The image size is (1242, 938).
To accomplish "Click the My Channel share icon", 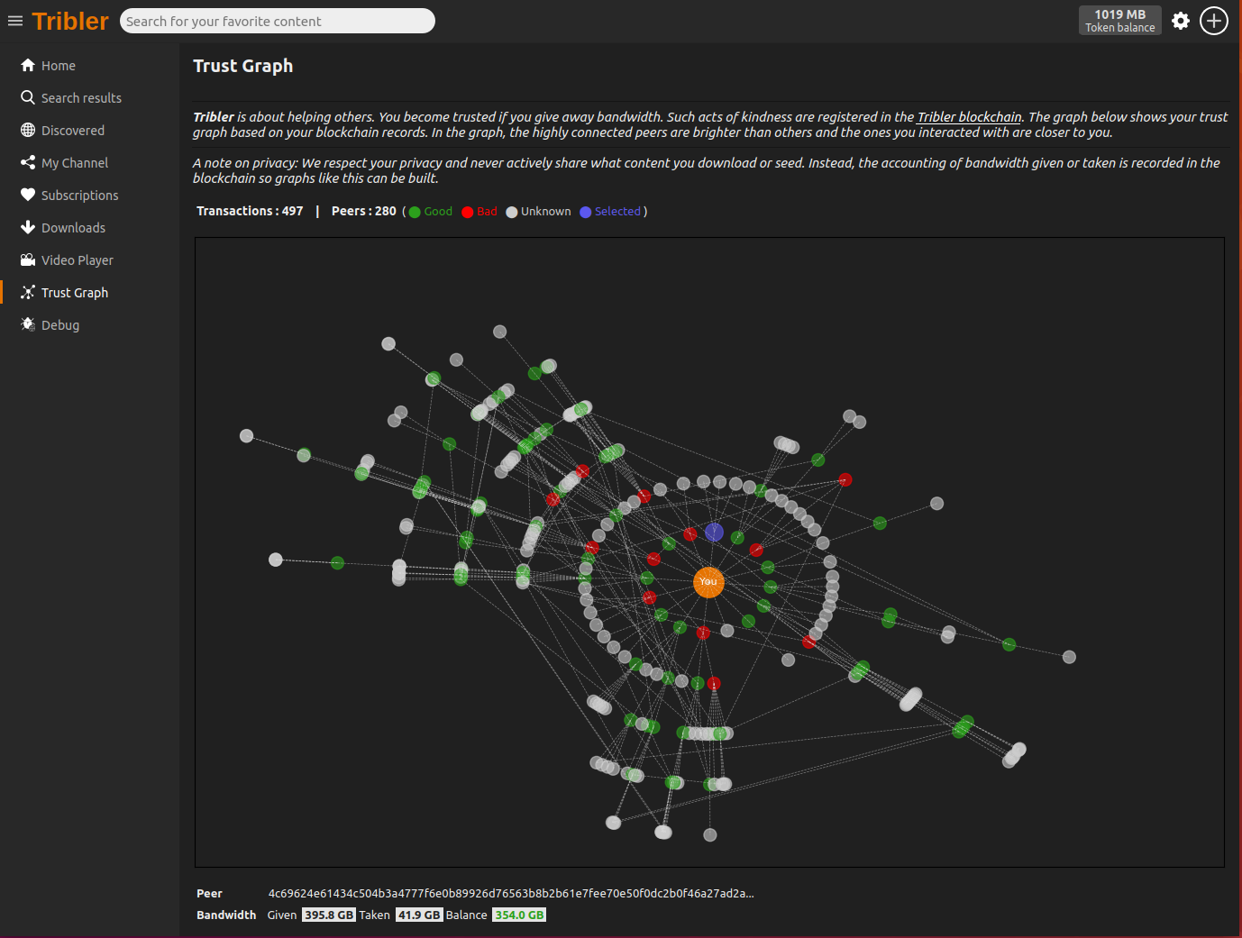I will tap(28, 162).
